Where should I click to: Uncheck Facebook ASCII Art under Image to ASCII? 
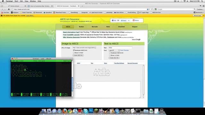click(74, 50)
